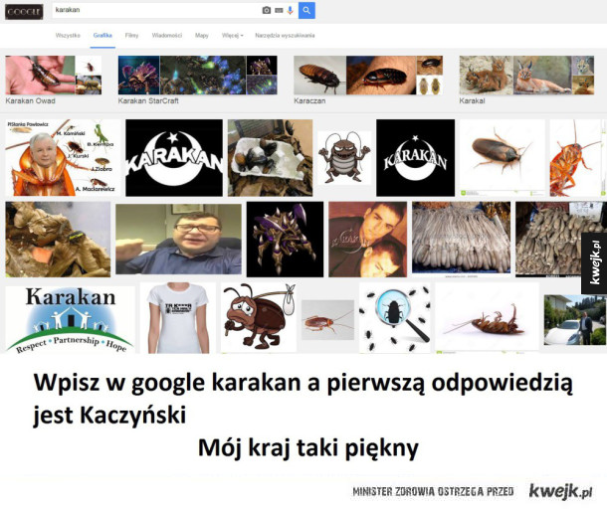Open the white t-shirt image
Viewport: 607px width, 510px height.
pos(178,318)
